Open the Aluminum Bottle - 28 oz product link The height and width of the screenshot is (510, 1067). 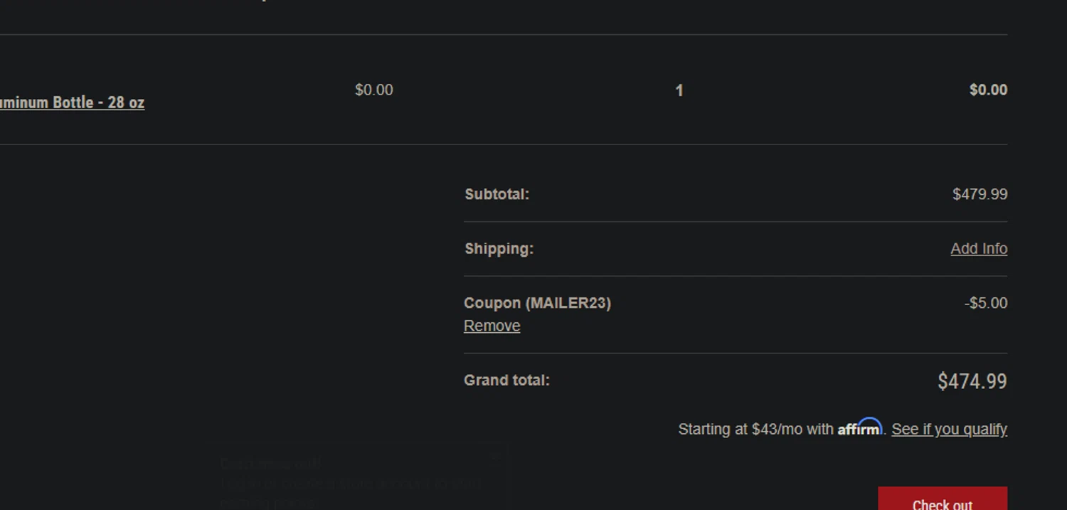pos(72,102)
